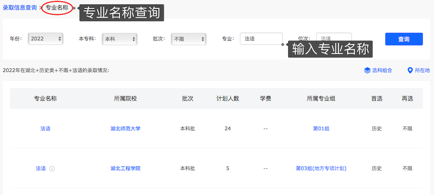
Task: Select the circled 专业名称 breadcrumb item
Action: (57, 8)
